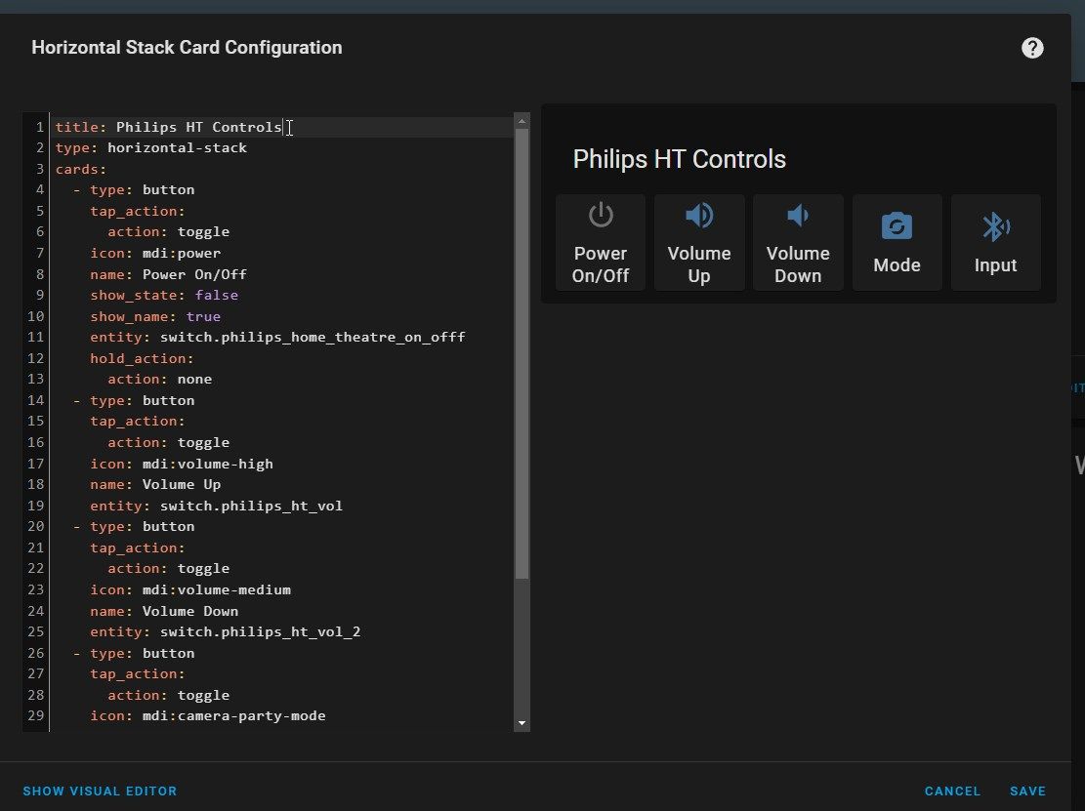This screenshot has height=811, width=1085.
Task: Click the 'show_name: true' code line
Action: (155, 316)
